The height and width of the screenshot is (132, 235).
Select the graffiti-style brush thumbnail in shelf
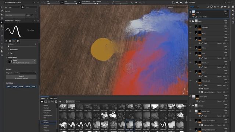click(x=63, y=125)
